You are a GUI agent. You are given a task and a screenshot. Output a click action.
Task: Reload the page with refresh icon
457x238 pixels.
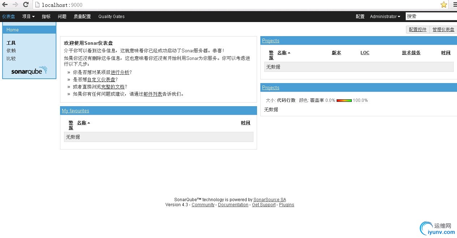click(x=26, y=5)
